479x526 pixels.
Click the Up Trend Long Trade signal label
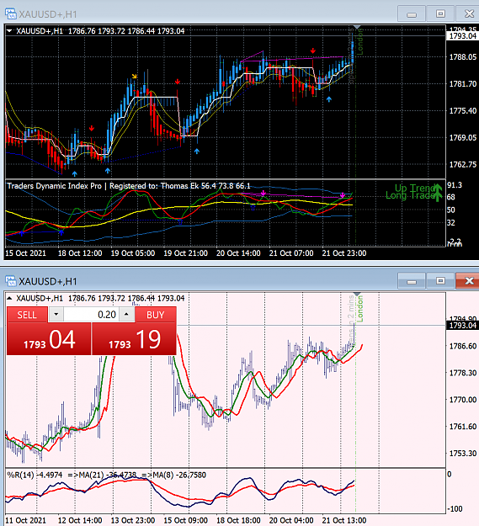coord(410,192)
